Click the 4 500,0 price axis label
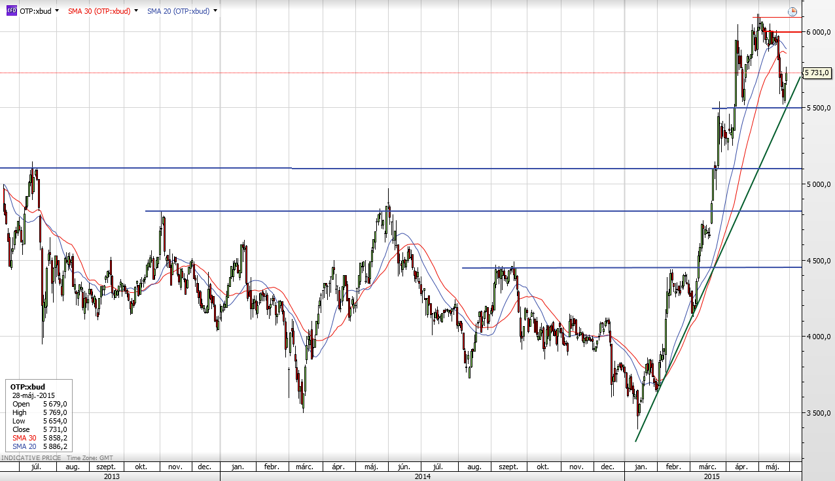The height and width of the screenshot is (481, 835). [x=818, y=261]
